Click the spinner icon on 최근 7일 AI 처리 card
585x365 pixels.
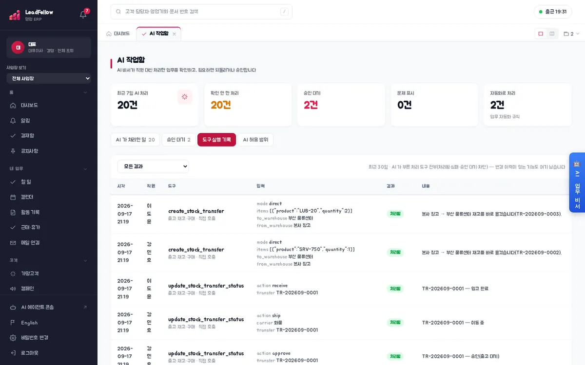point(185,97)
